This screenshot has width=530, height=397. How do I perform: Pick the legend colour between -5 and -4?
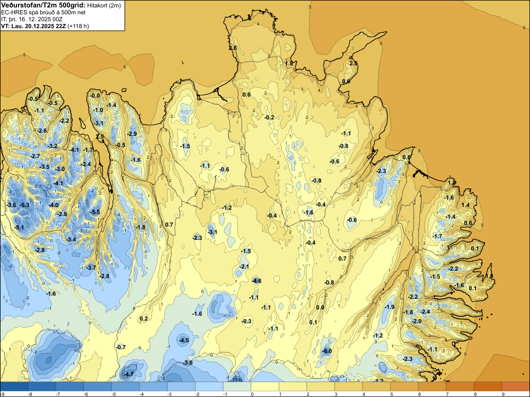coord(126,386)
